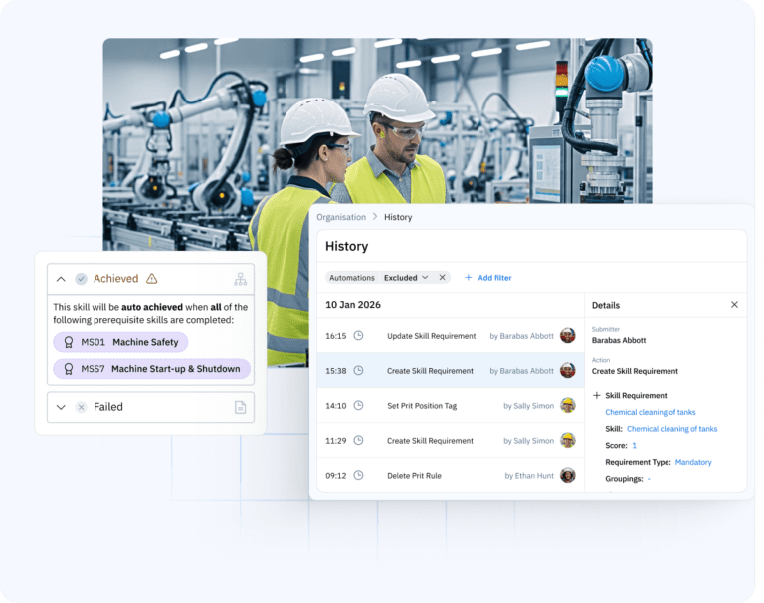Image resolution: width=764 pixels, height=603 pixels.
Task: Click the warning triangle next to Achieved
Action: 152,279
